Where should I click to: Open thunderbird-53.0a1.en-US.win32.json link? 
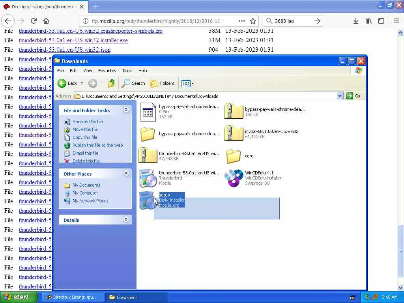(65, 50)
